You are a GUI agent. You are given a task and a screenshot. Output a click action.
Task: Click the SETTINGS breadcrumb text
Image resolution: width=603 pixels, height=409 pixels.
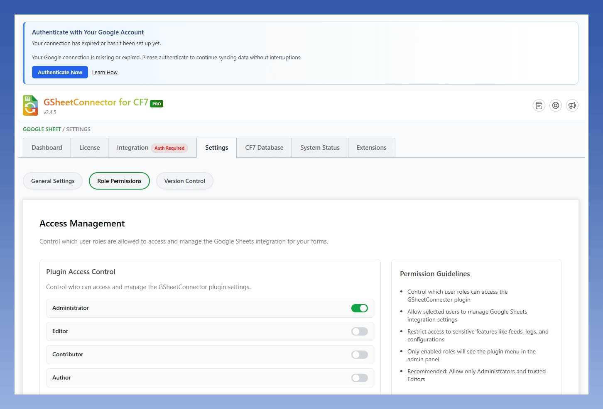tap(78, 129)
